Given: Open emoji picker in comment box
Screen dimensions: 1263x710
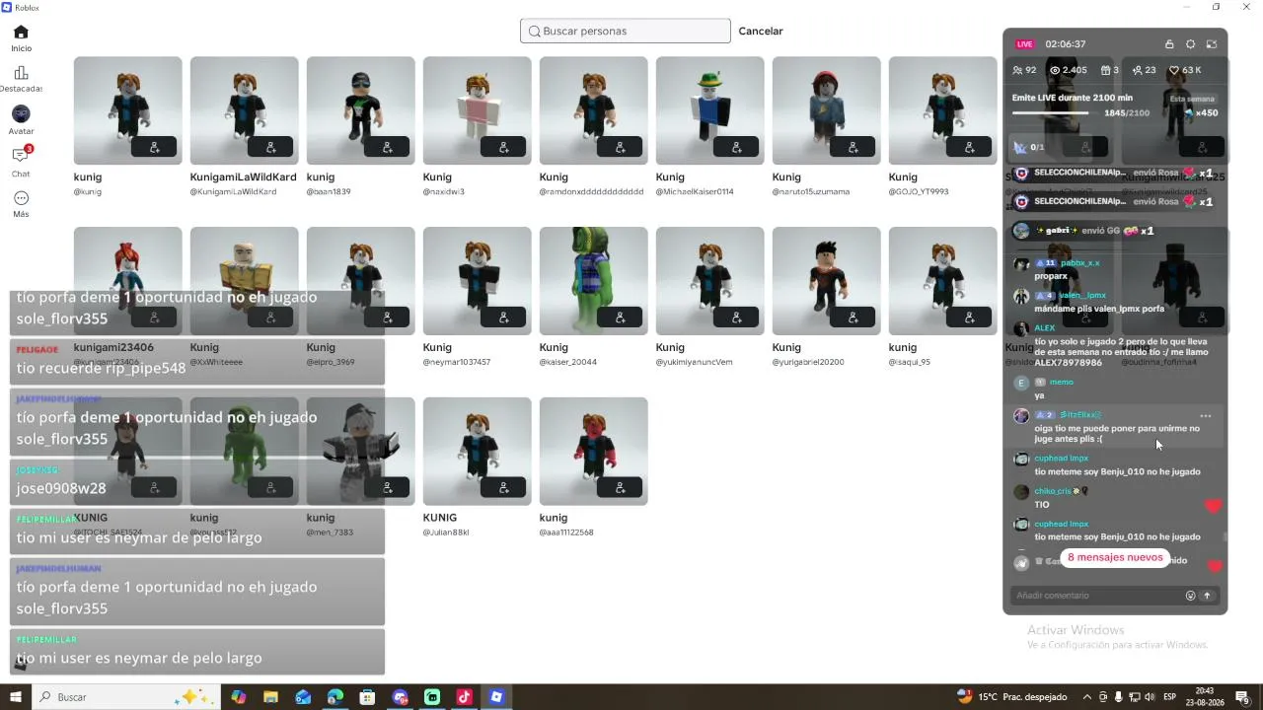Looking at the screenshot, I should click(x=1190, y=596).
